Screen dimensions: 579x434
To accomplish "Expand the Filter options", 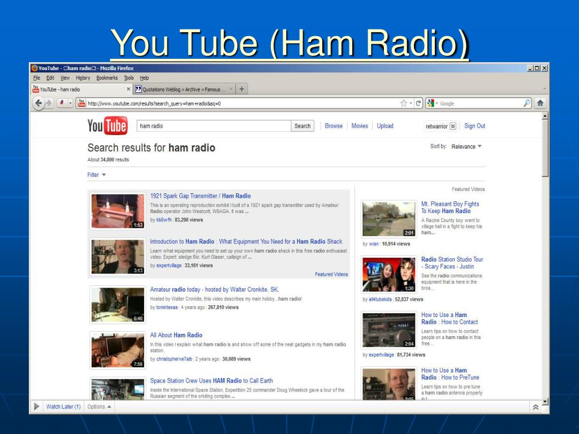I will click(x=96, y=175).
